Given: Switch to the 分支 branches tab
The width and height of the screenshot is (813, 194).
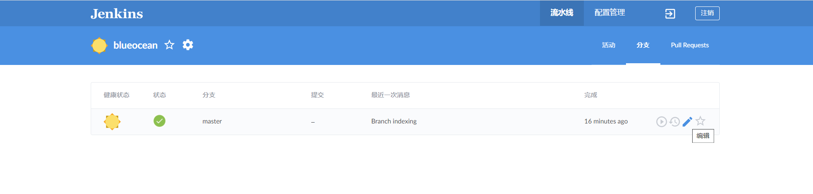Looking at the screenshot, I should click(x=643, y=45).
